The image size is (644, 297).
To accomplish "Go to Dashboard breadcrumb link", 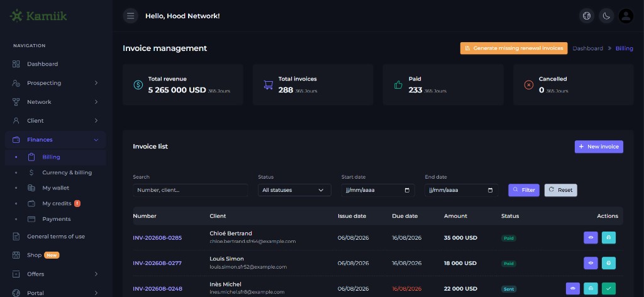I will [x=588, y=48].
